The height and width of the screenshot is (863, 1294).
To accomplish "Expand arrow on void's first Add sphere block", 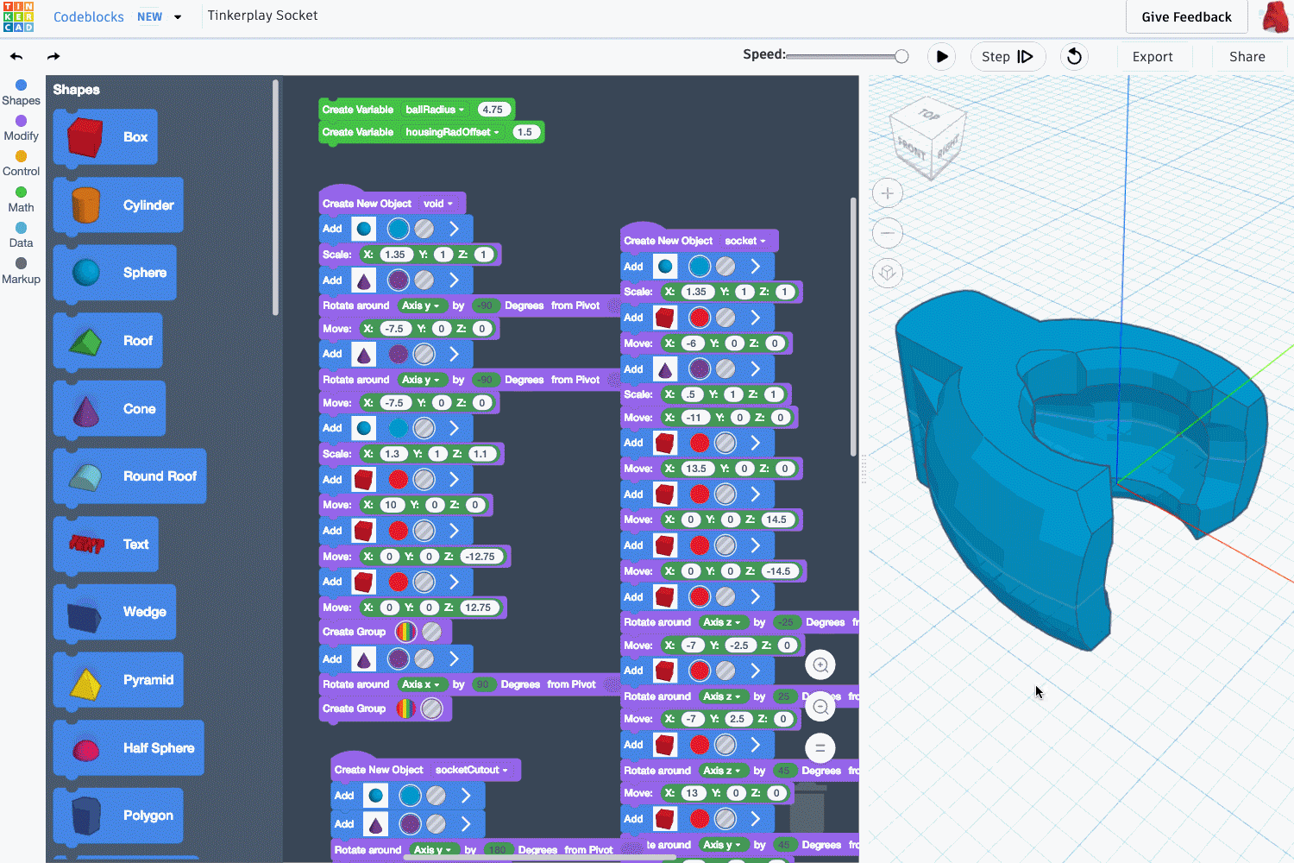I will click(x=454, y=229).
